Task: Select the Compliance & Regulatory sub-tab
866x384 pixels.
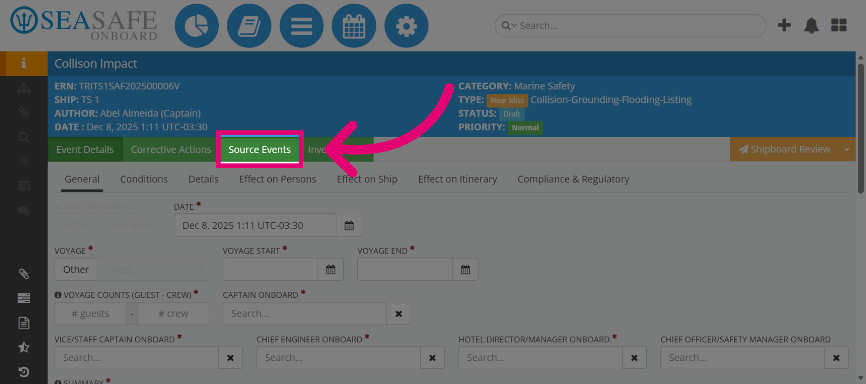Action: point(573,179)
